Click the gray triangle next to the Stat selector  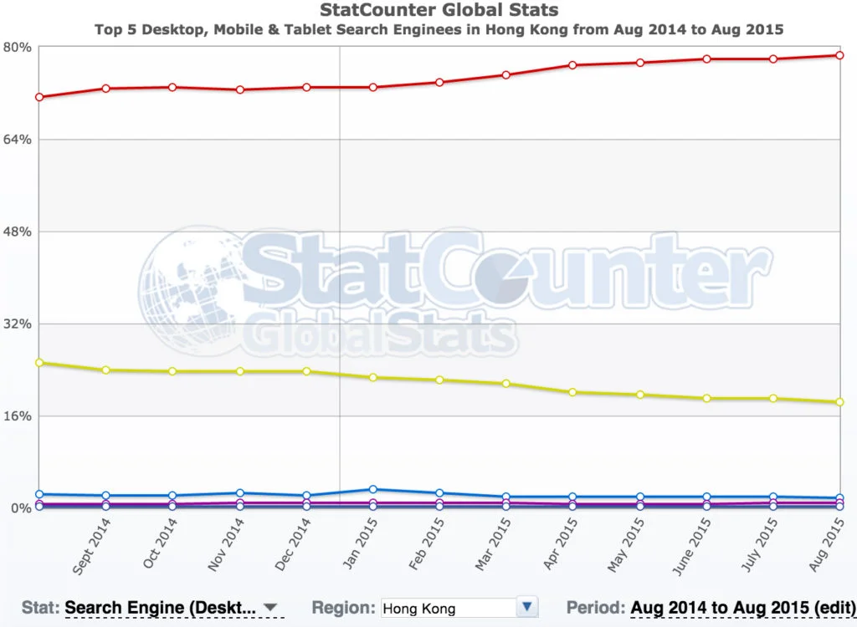(x=270, y=608)
